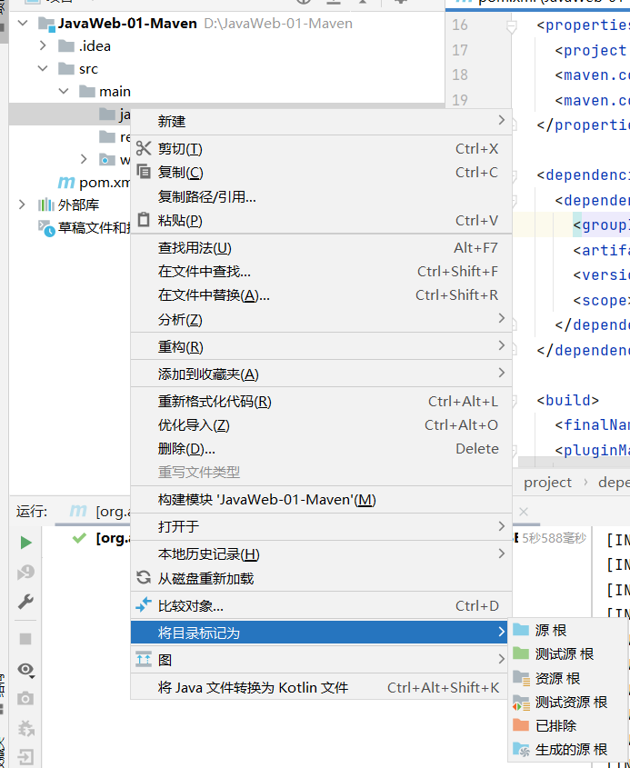Open the 新建 submenu
Viewport: 630px width, 768px height.
point(322,121)
